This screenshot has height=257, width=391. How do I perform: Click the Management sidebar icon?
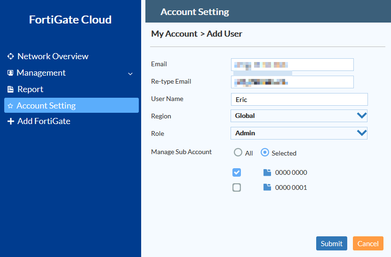point(10,73)
